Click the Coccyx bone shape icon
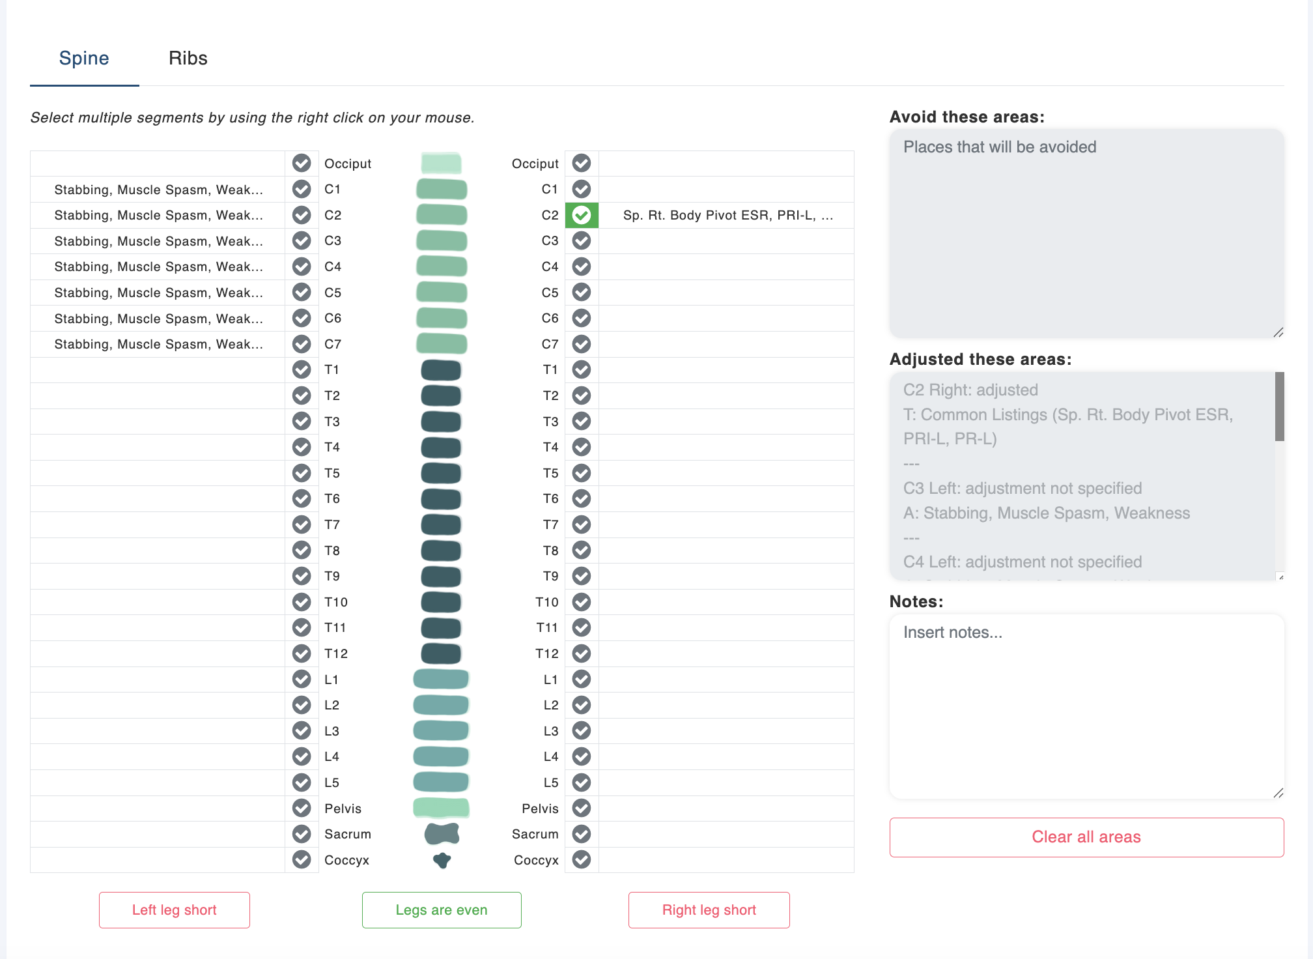Image resolution: width=1313 pixels, height=959 pixels. click(x=442, y=860)
